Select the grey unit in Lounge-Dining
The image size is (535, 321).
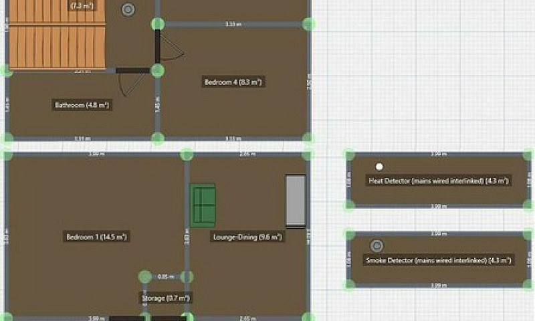tap(296, 201)
